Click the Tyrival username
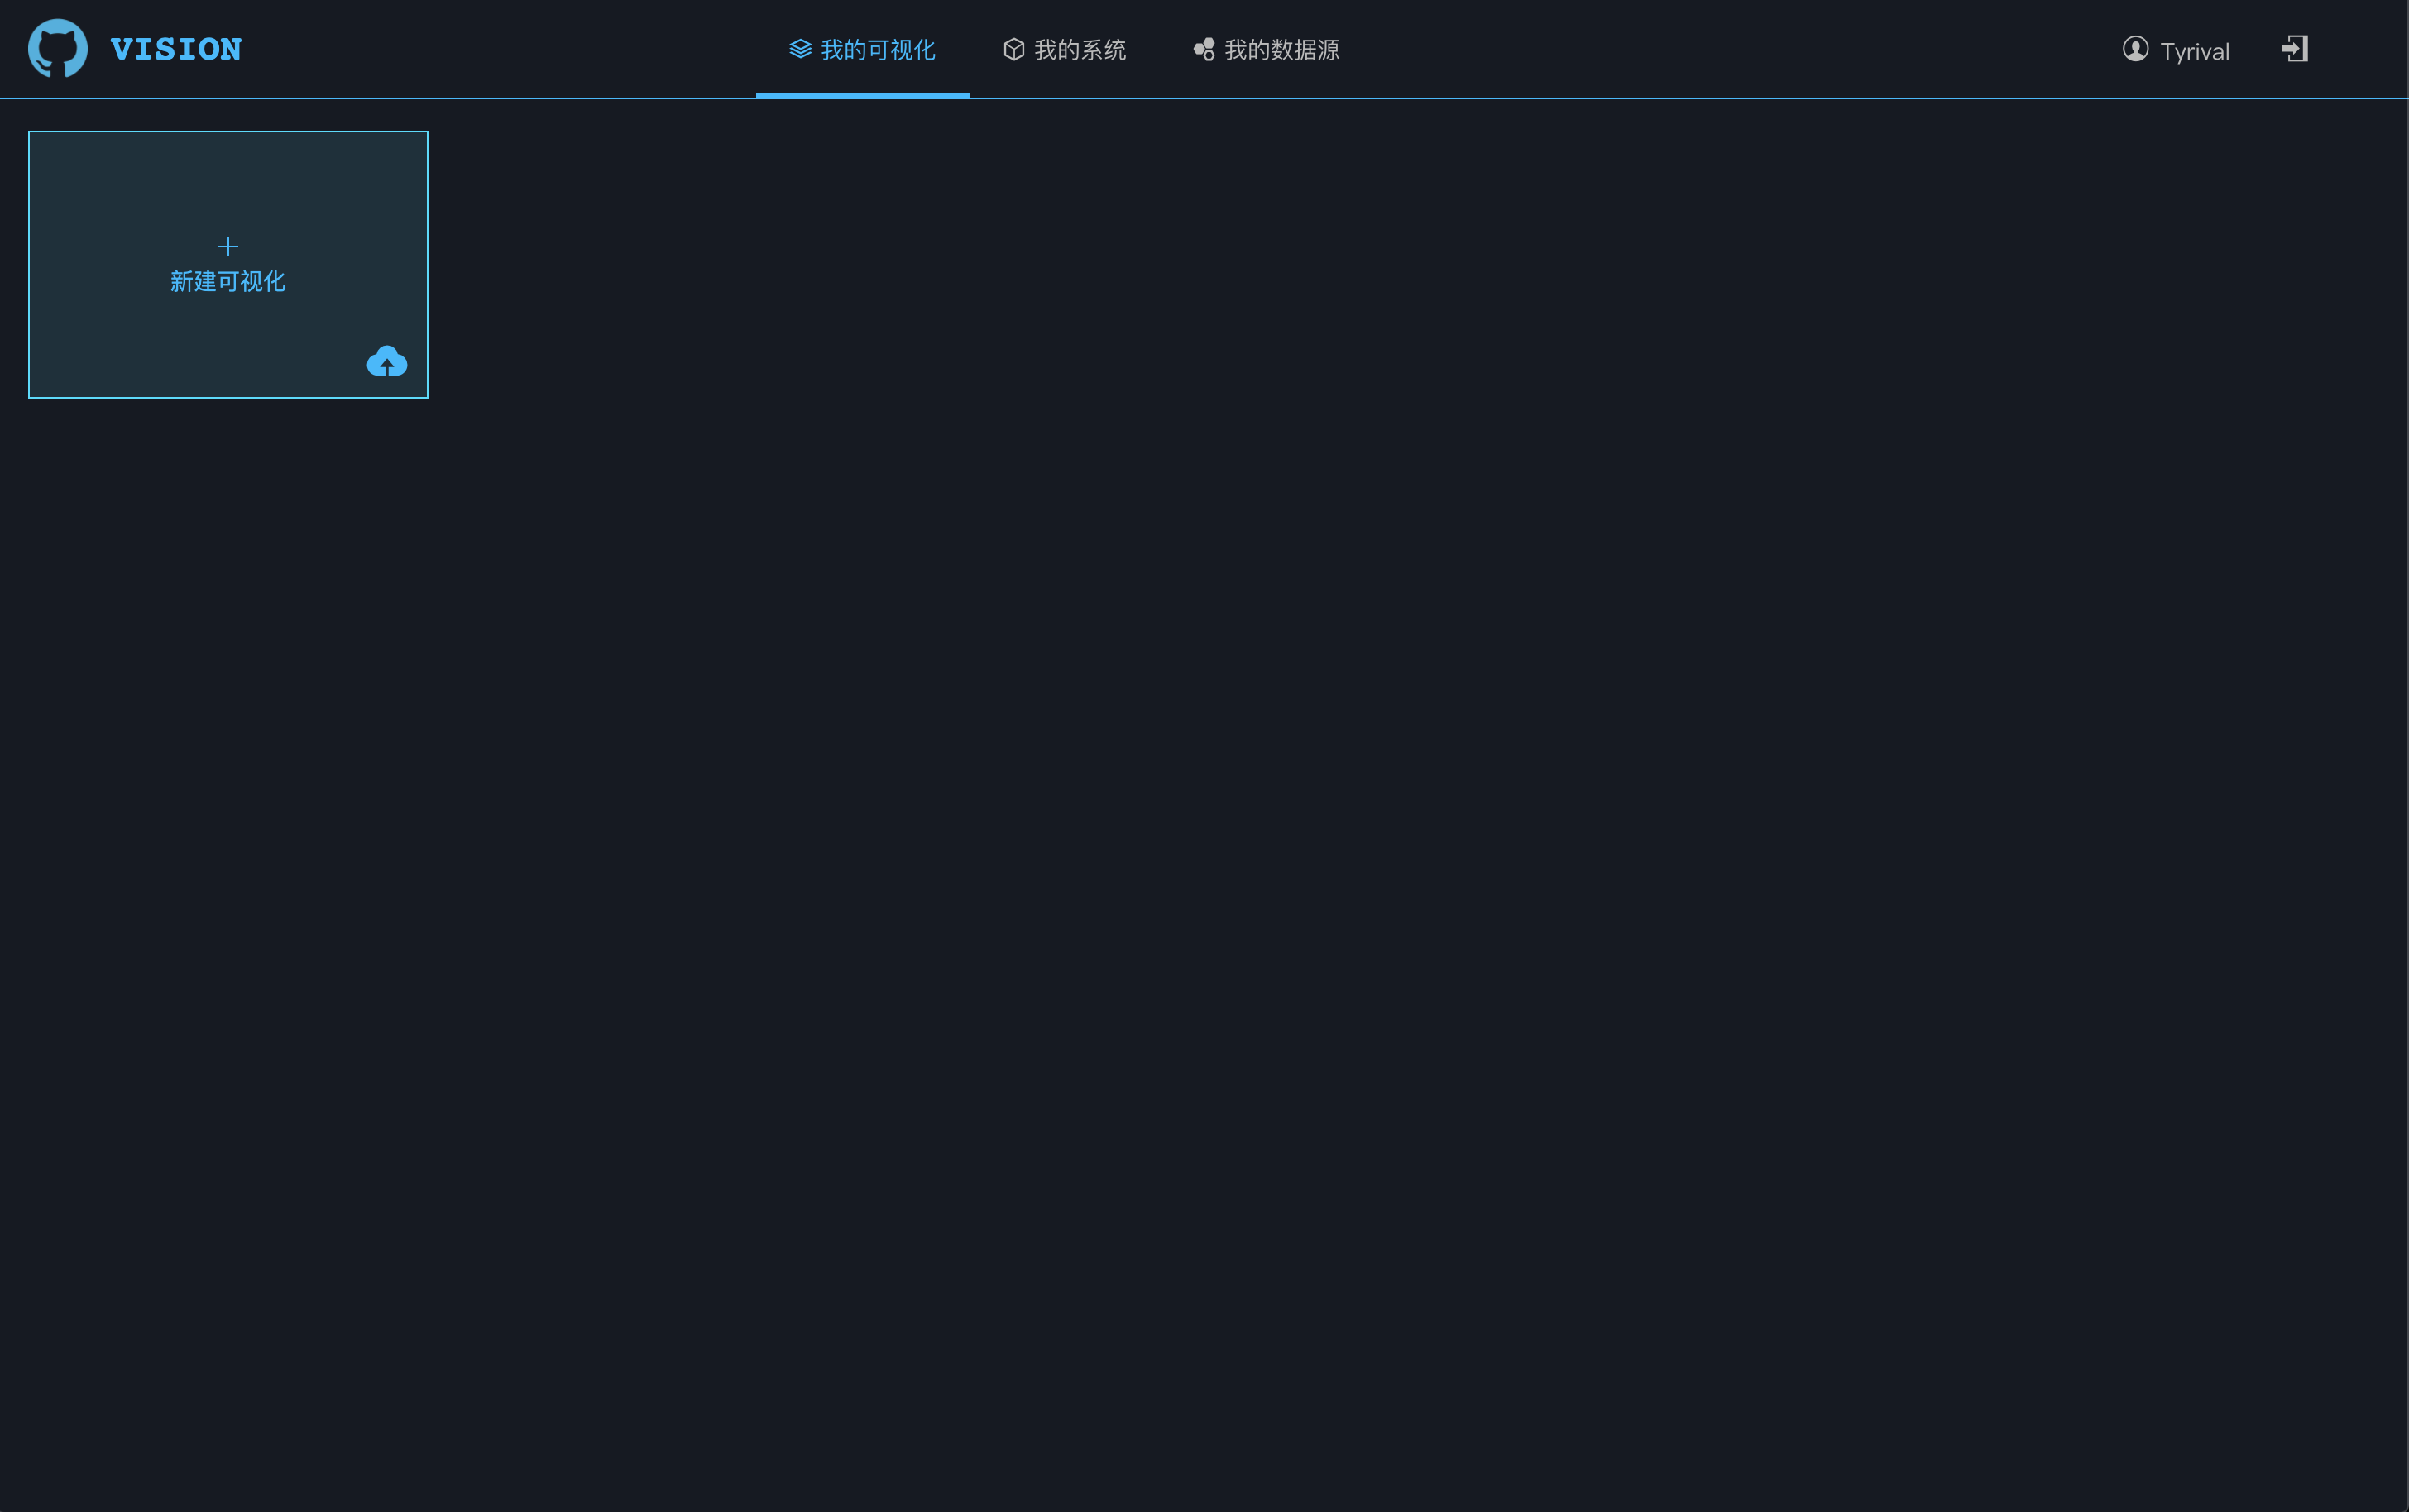 [2194, 51]
